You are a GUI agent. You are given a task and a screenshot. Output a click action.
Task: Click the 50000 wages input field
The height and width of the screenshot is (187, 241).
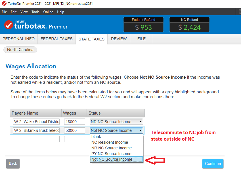74,130
